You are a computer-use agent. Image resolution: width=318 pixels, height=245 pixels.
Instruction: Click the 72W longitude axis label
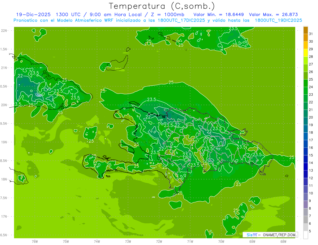point(159,241)
